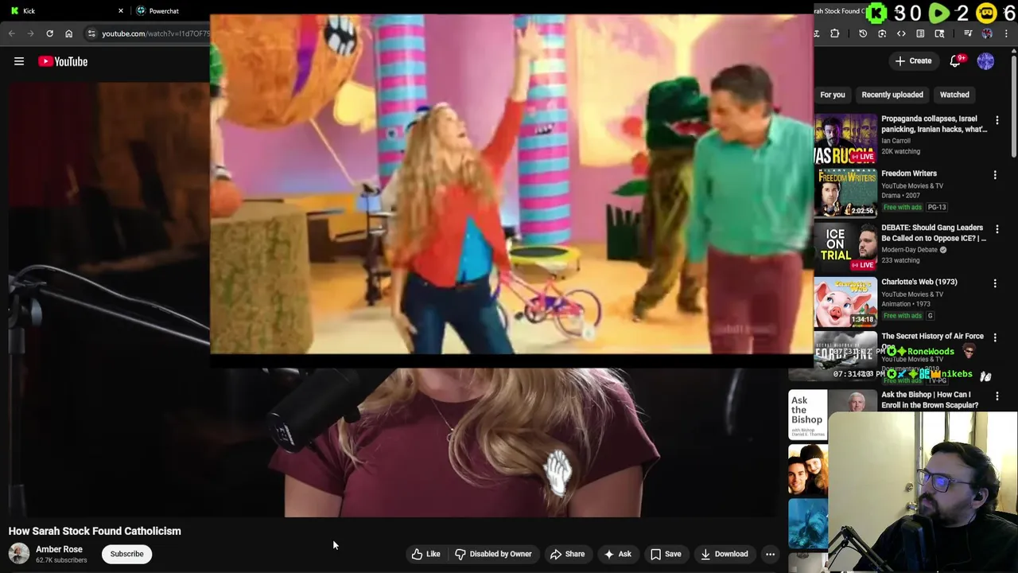
Task: Go to the YouTube home logo
Action: point(63,61)
